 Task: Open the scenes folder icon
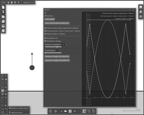click(3, 17)
